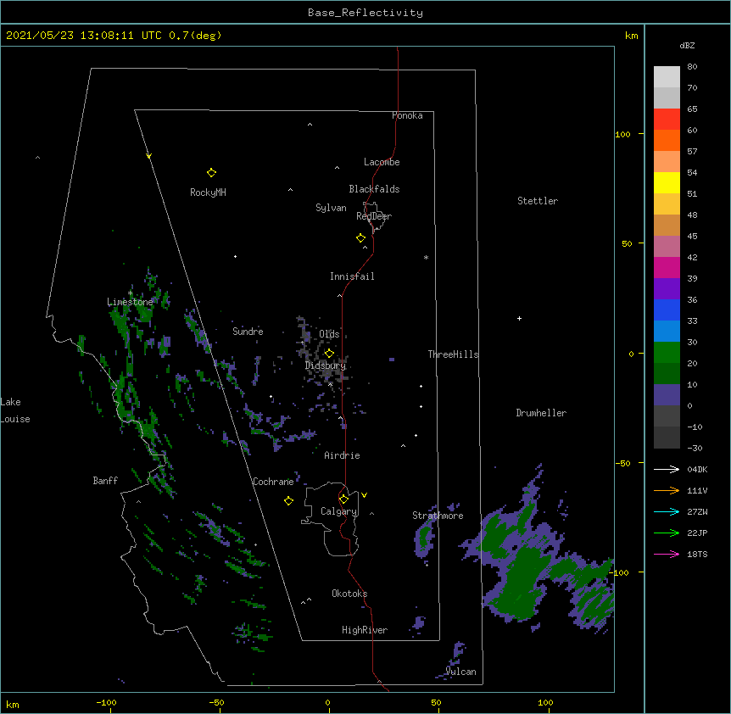Click the dBZ legend heading
The image size is (731, 714).
(x=687, y=45)
